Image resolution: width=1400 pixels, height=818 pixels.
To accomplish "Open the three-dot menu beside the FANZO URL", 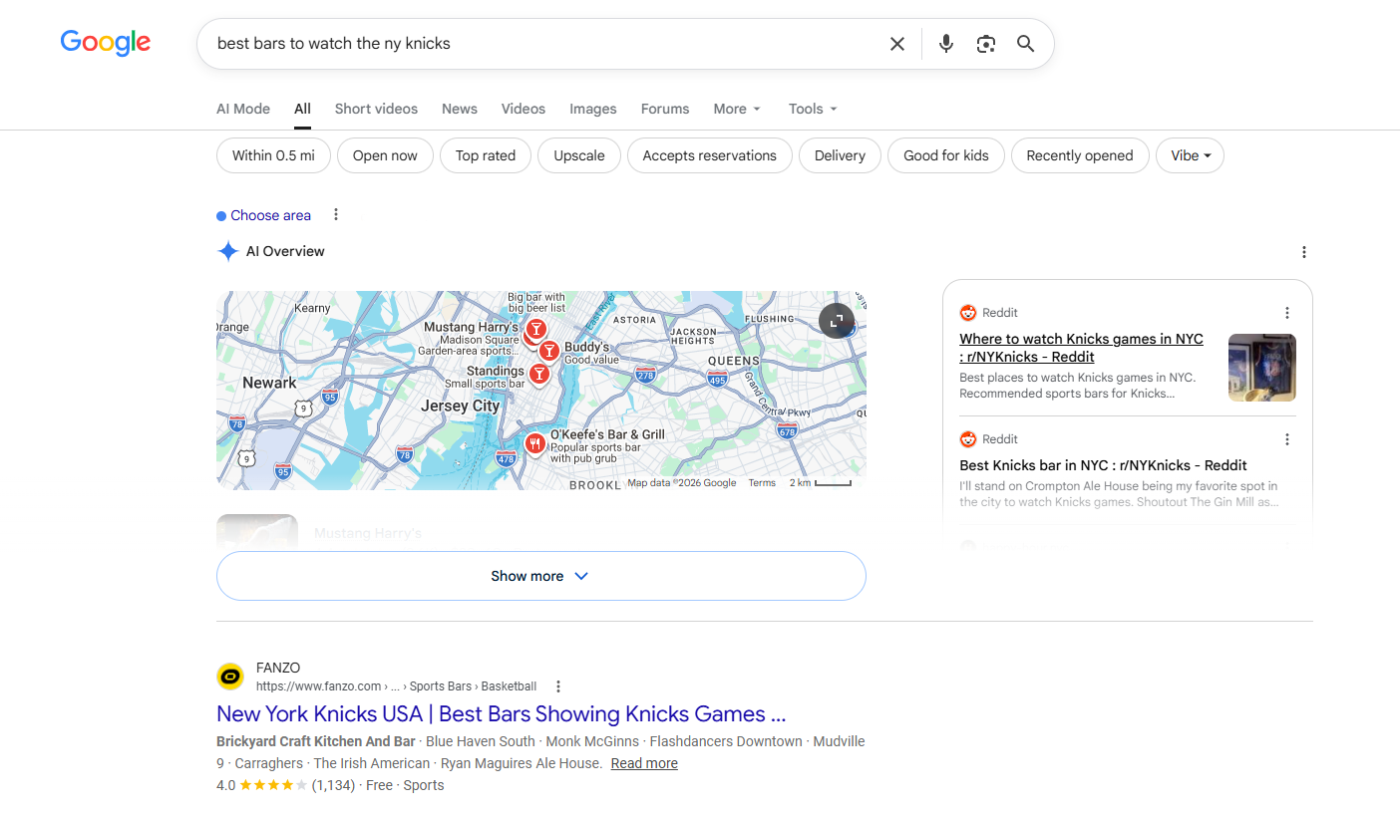I will pyautogui.click(x=558, y=686).
